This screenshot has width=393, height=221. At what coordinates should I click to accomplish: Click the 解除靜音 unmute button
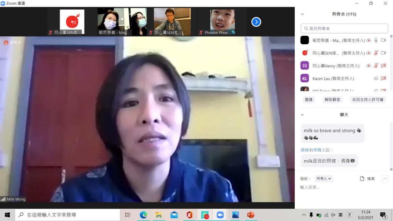click(x=333, y=100)
